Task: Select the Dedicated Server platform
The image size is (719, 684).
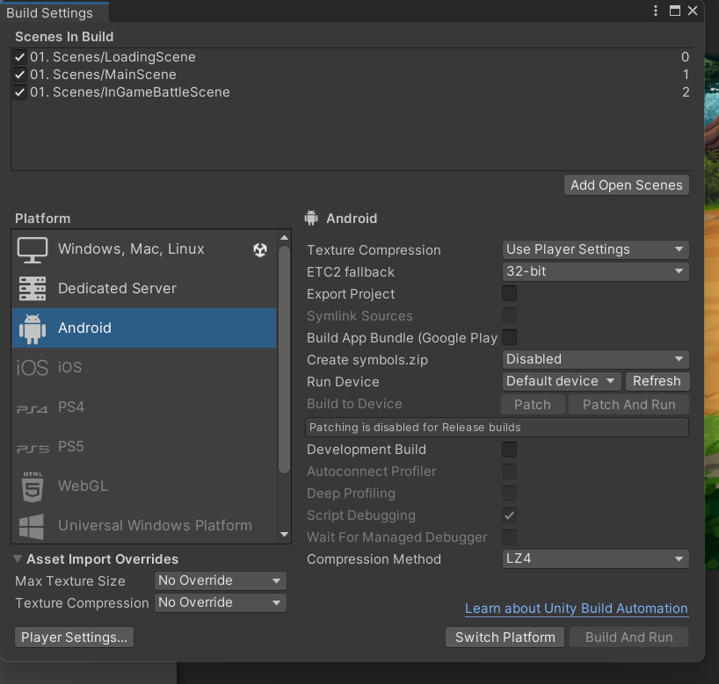Action: tap(144, 289)
